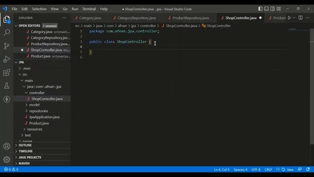The image size is (314, 177).
Task: Open the lightning bolt activity bar view
Action: (6, 99)
